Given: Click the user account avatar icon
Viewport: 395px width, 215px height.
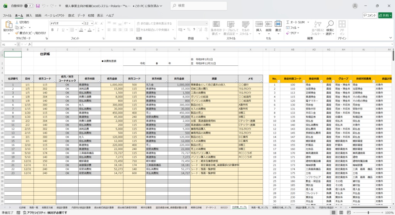Looking at the screenshot, I should [355, 6].
